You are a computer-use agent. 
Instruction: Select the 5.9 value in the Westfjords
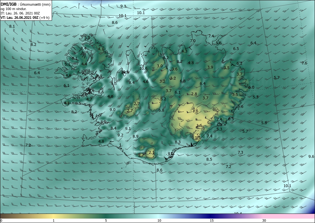[x=87, y=37]
